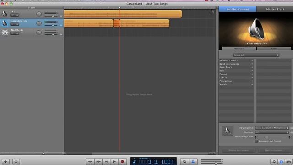The height and width of the screenshot is (165, 293).
Task: Click the rewind transport button
Action: tap(90, 162)
